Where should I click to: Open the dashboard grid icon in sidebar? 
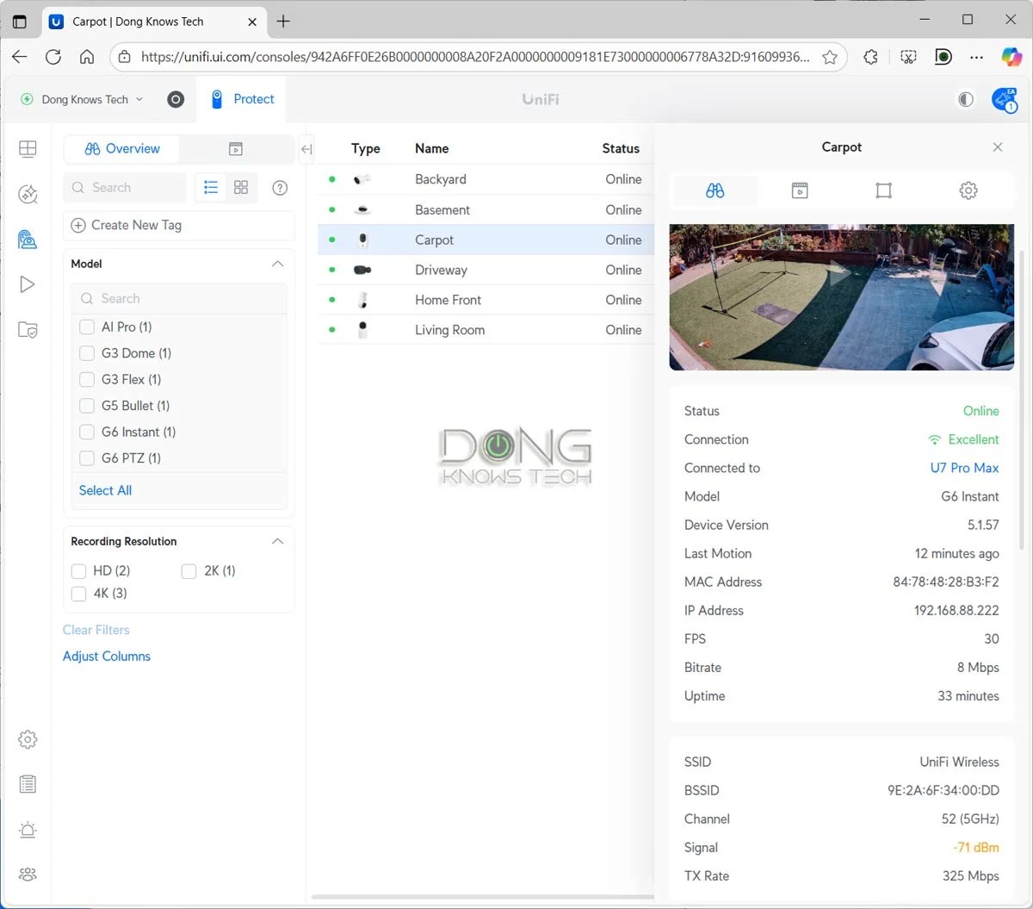(28, 148)
